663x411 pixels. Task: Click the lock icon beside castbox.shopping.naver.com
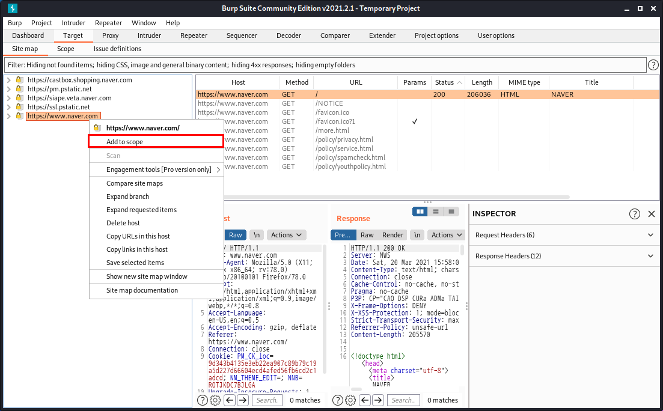click(19, 79)
